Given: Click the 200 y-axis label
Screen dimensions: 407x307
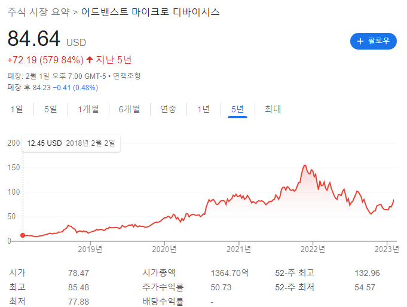Looking at the screenshot, I should tap(14, 143).
